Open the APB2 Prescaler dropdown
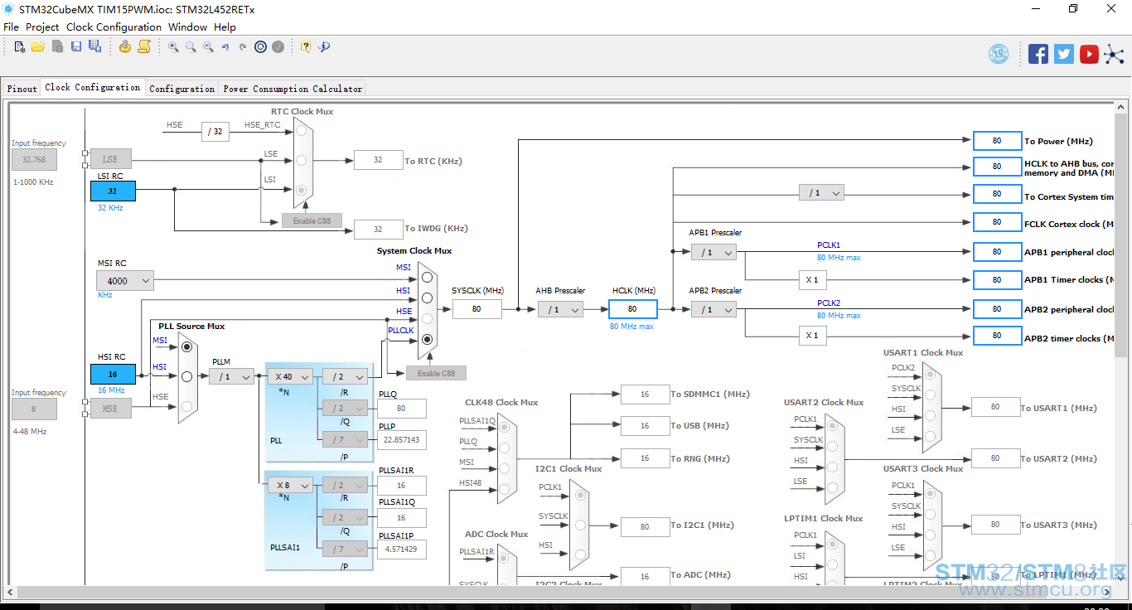1132x610 pixels. (x=714, y=309)
